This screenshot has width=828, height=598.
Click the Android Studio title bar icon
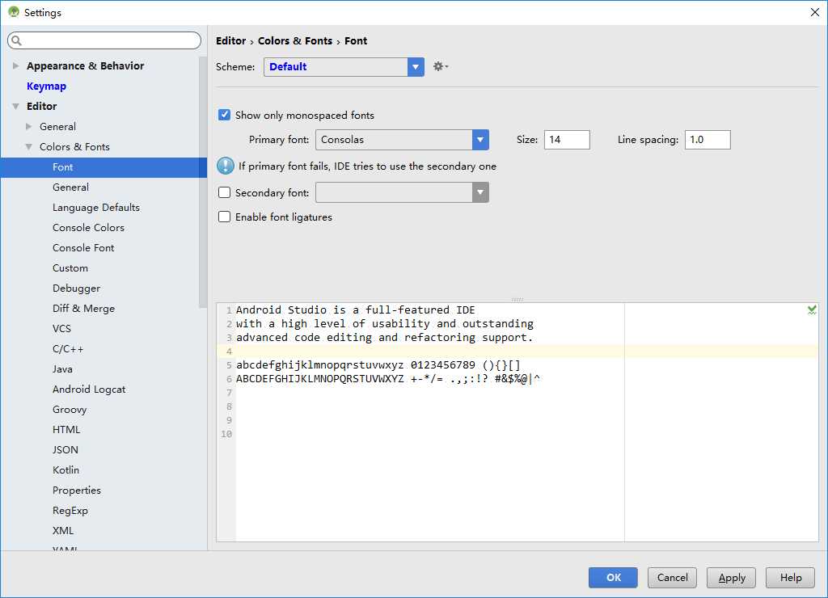13,12
